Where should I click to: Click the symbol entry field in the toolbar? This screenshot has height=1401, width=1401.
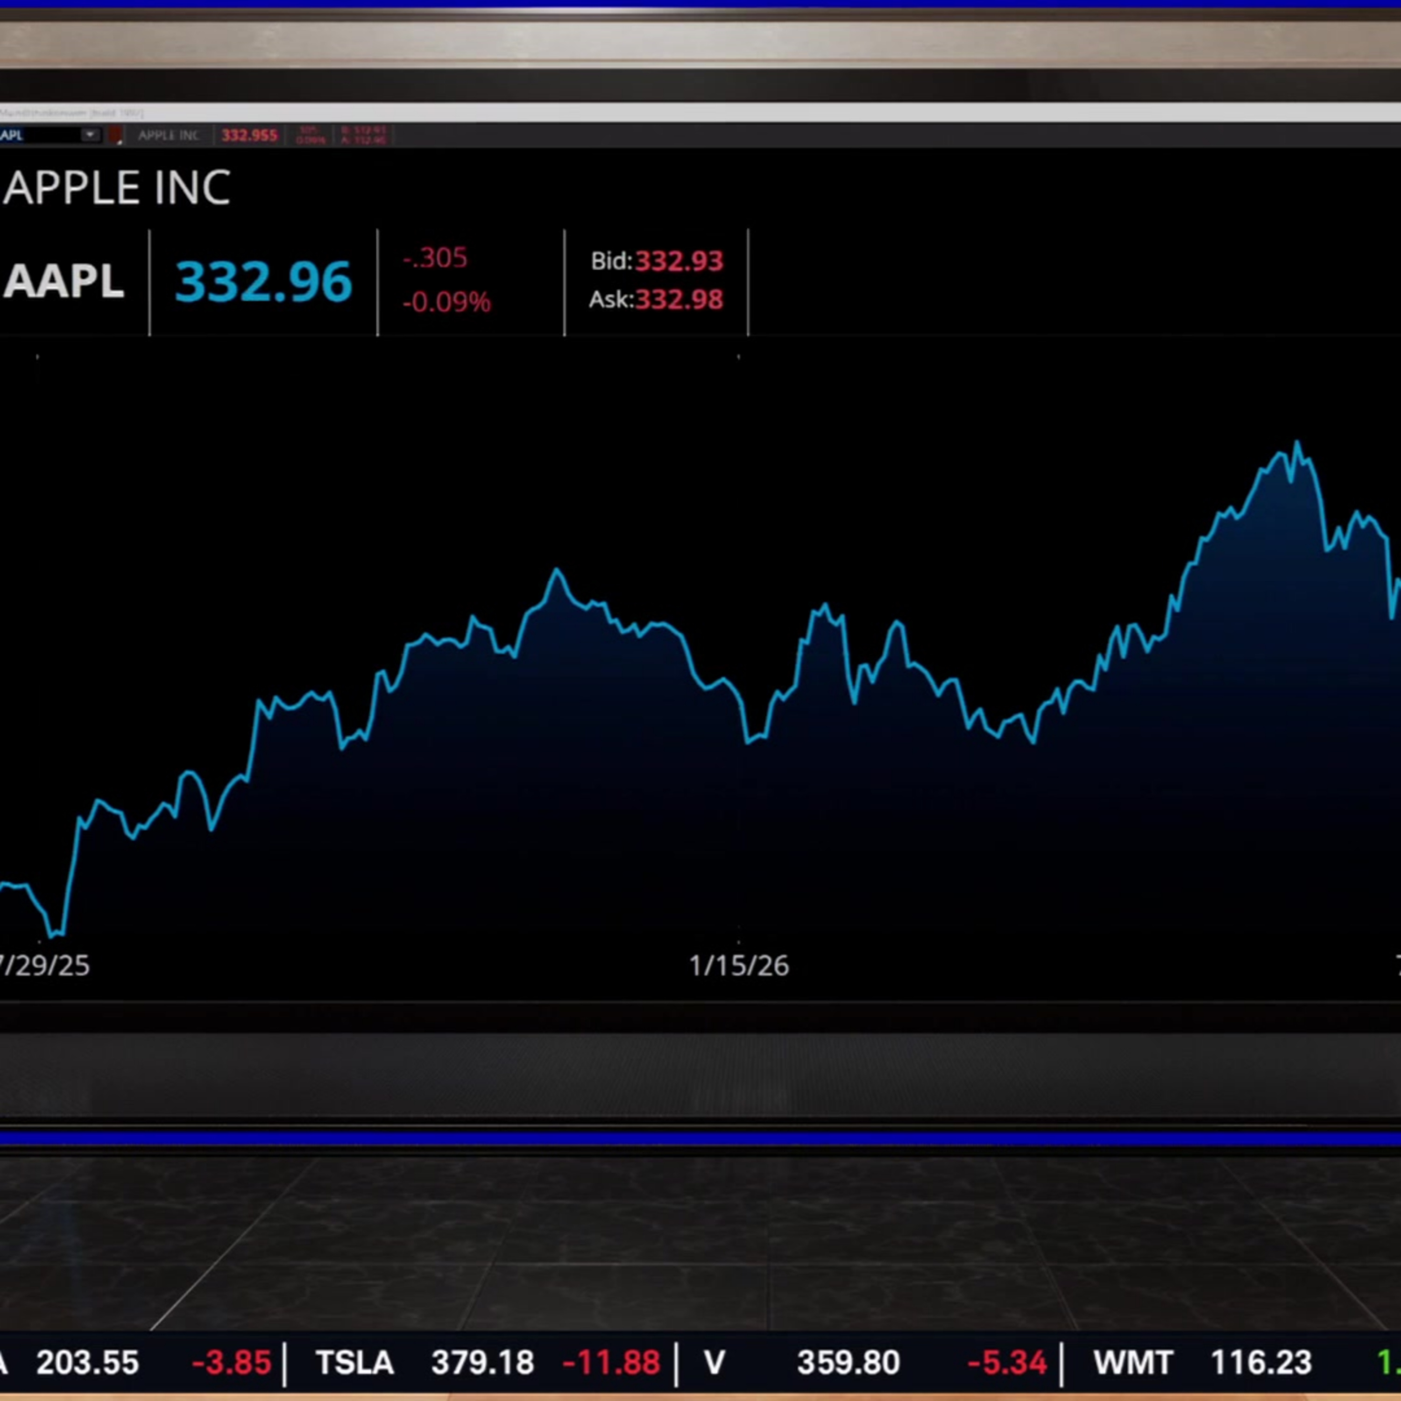coord(40,135)
